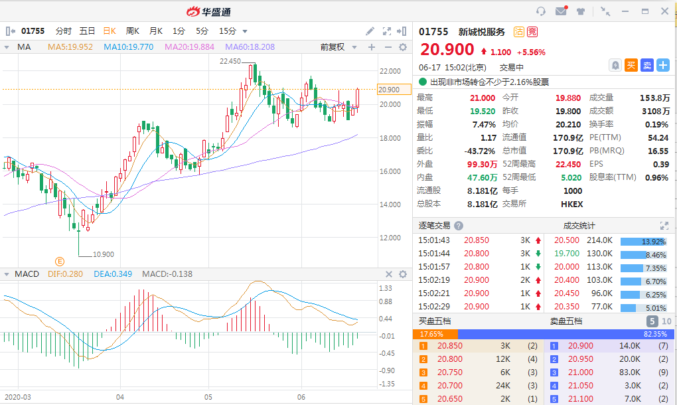Select bid level 4 at 20.700

click(x=477, y=386)
